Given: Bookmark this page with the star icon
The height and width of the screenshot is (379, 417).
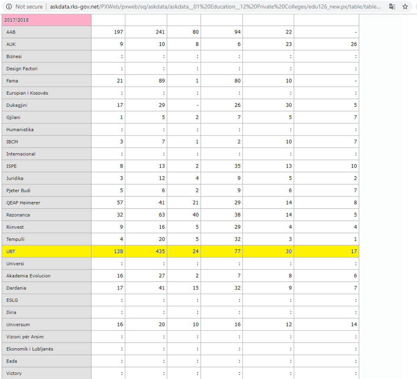Looking at the screenshot, I should [x=405, y=7].
